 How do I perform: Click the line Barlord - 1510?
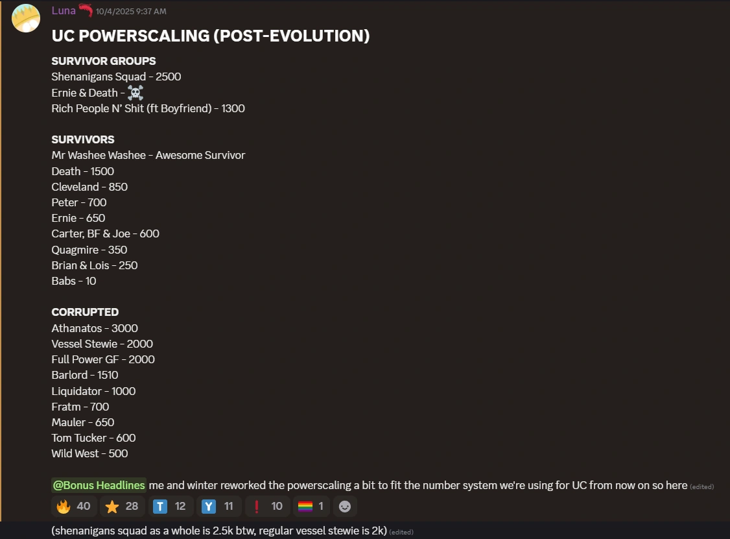[85, 375]
